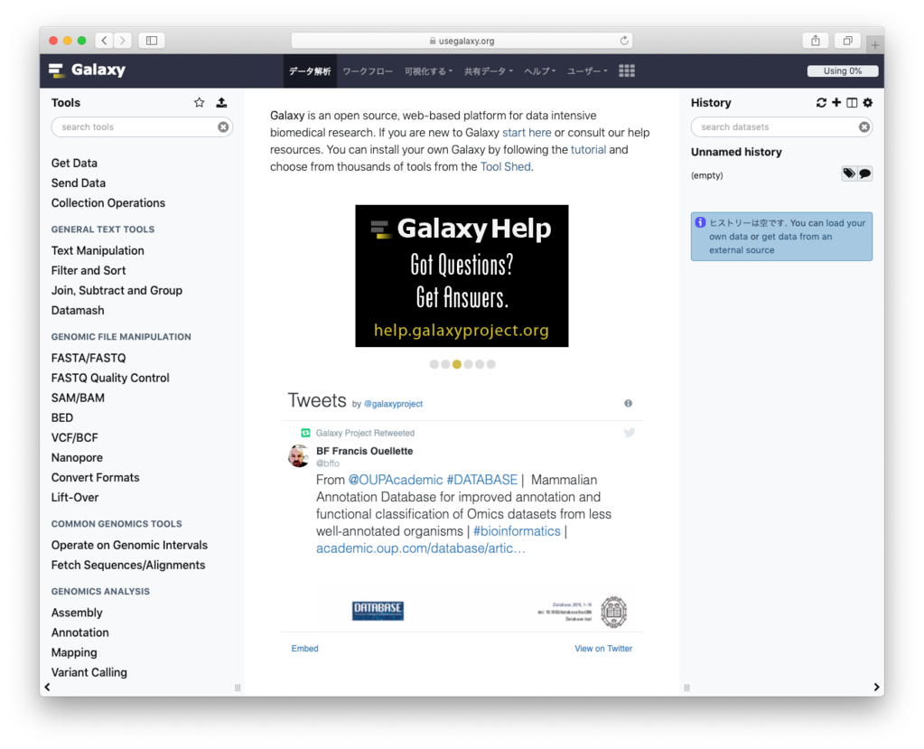Viewport: 924px width, 749px height.
Task: Click BF Francis Ouellette avatar
Action: click(299, 456)
